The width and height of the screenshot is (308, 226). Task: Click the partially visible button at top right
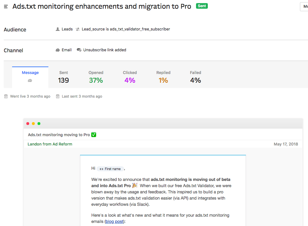tap(304, 7)
